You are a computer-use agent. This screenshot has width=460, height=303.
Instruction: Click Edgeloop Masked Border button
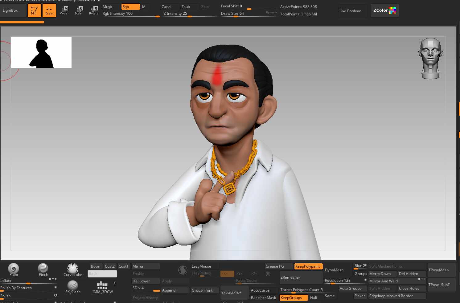pos(397,296)
